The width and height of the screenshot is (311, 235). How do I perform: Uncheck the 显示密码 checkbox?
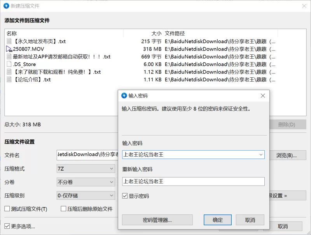[x=125, y=196]
